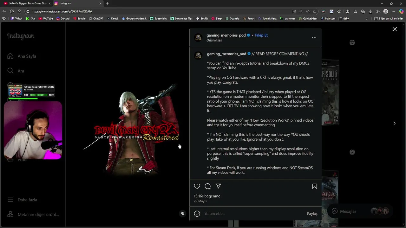Submit comment with Paylaş button
The image size is (406, 228).
312,214
